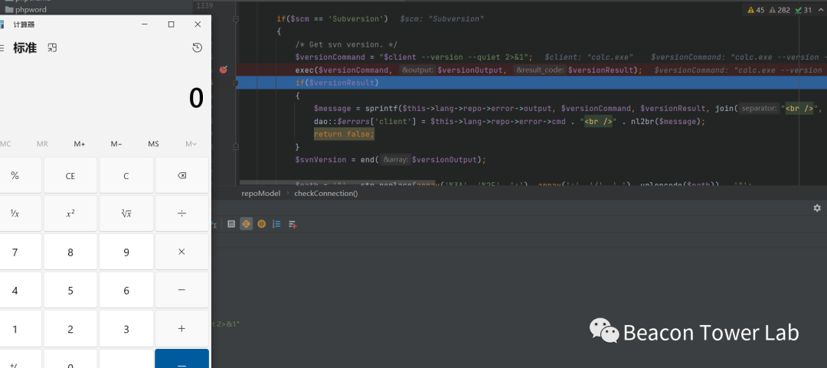Click the sort list icon in debugger toolbar
This screenshot has width=827, height=368.
coord(276,224)
